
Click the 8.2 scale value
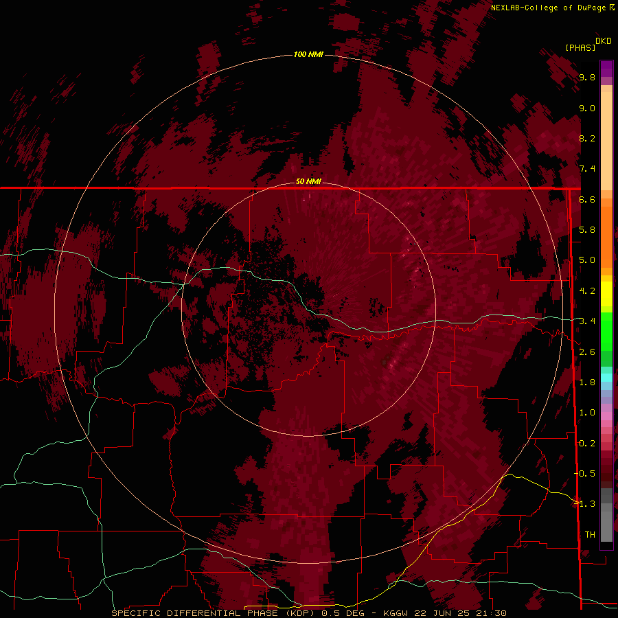pos(587,138)
